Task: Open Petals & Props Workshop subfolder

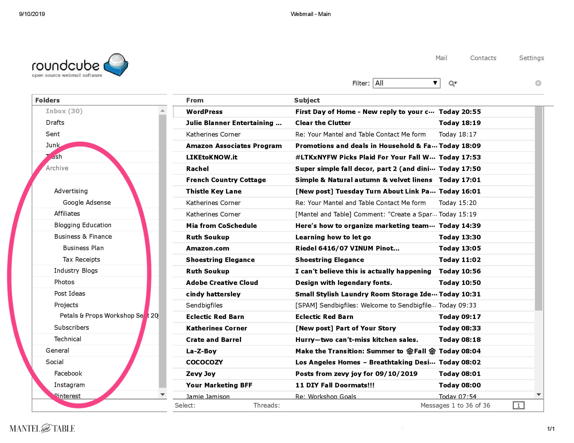Action: click(95, 316)
